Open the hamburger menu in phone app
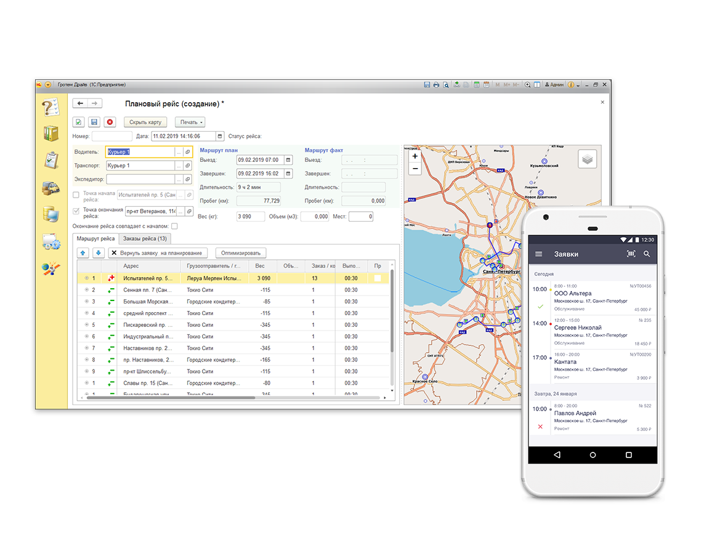 pyautogui.click(x=539, y=254)
